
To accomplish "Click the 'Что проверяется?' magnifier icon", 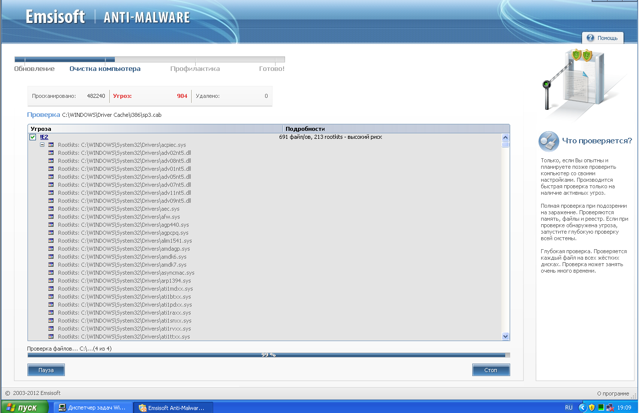I will (549, 141).
